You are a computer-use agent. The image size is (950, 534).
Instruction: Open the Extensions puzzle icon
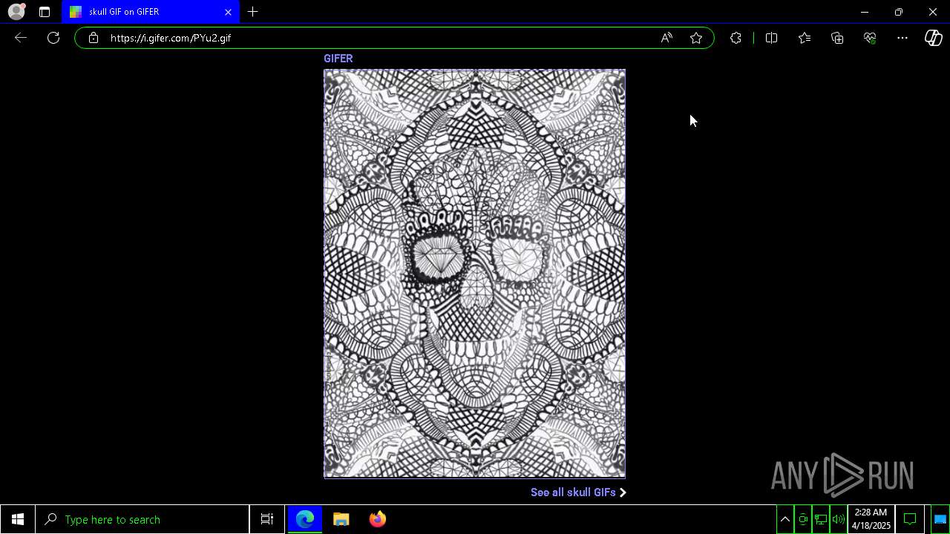(x=736, y=38)
